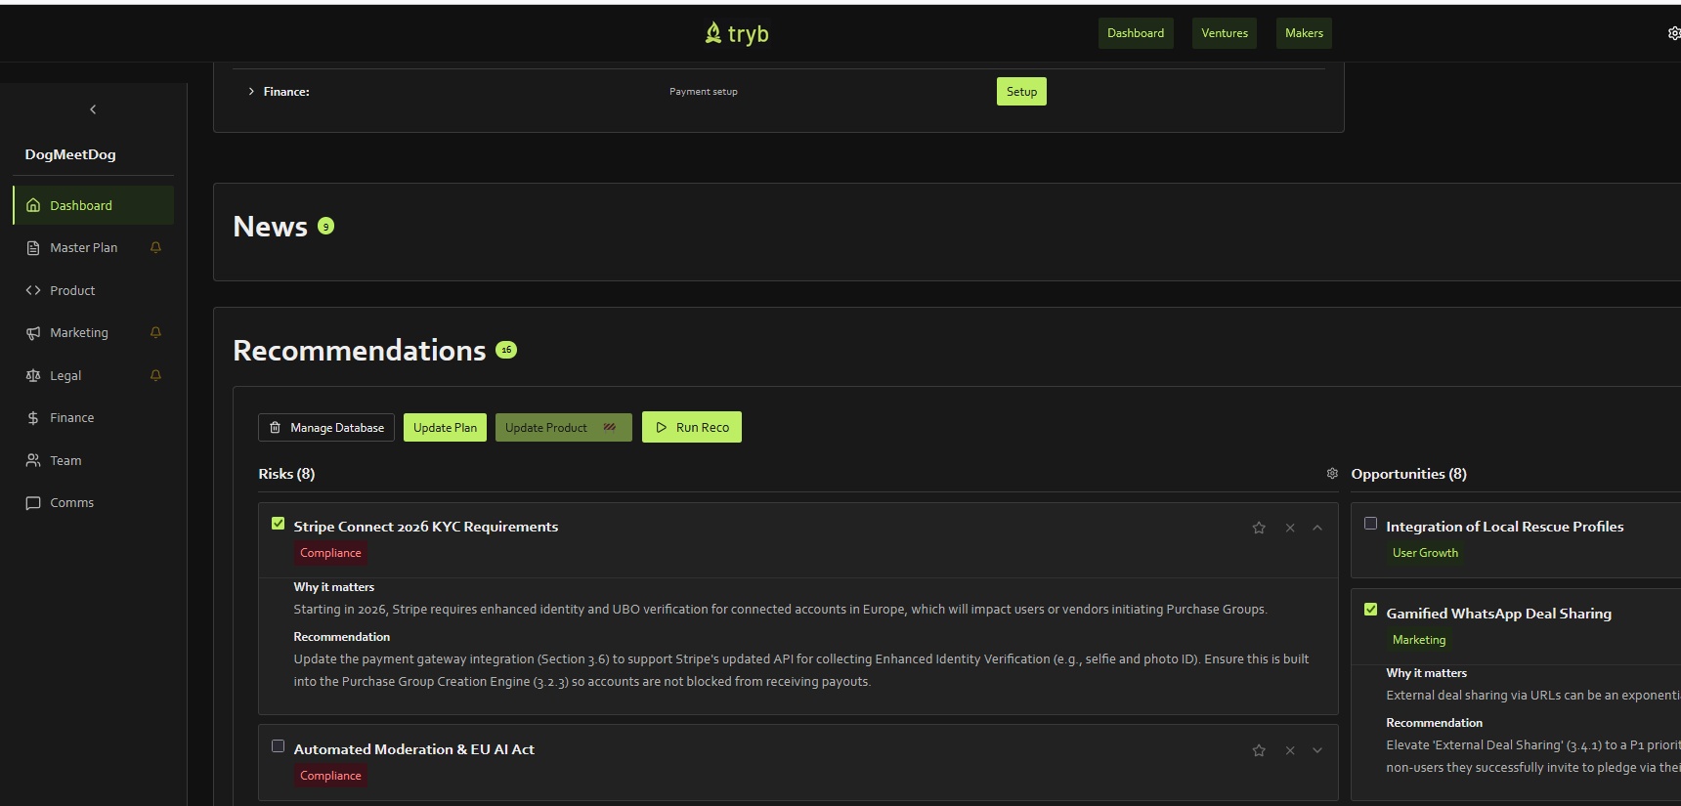Click DogMeetDog venture name
1681x806 pixels.
pos(70,154)
